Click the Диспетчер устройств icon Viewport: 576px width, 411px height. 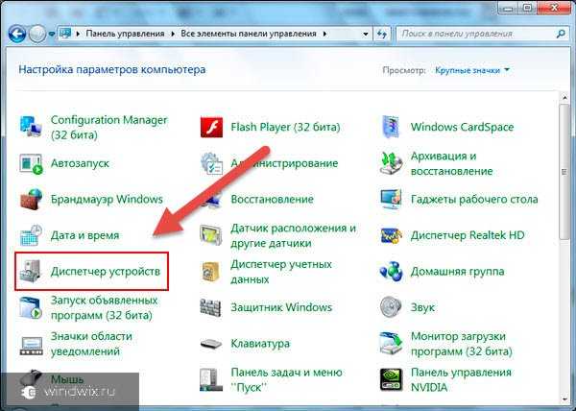point(31,272)
